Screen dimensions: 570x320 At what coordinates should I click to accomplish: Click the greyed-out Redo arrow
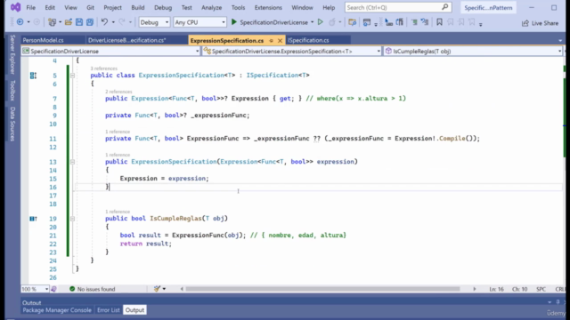(122, 22)
